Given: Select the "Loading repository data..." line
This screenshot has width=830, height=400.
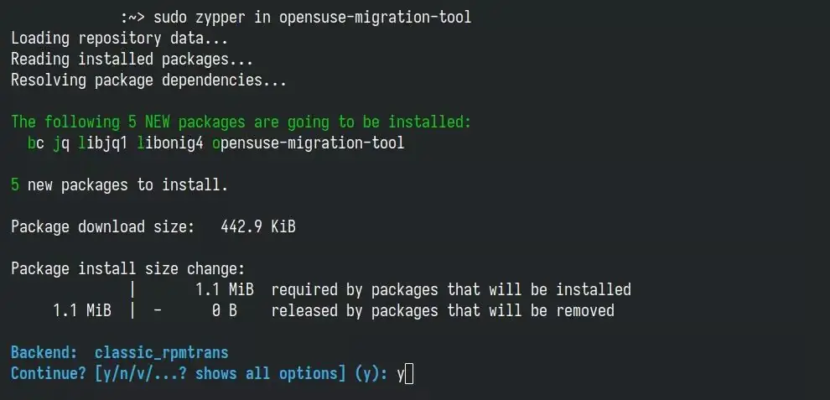Looking at the screenshot, I should coord(119,39).
